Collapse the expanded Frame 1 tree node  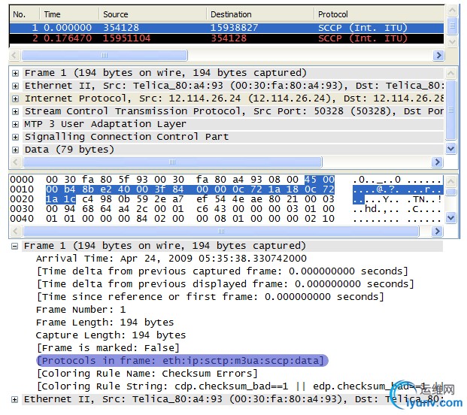[x=14, y=246]
